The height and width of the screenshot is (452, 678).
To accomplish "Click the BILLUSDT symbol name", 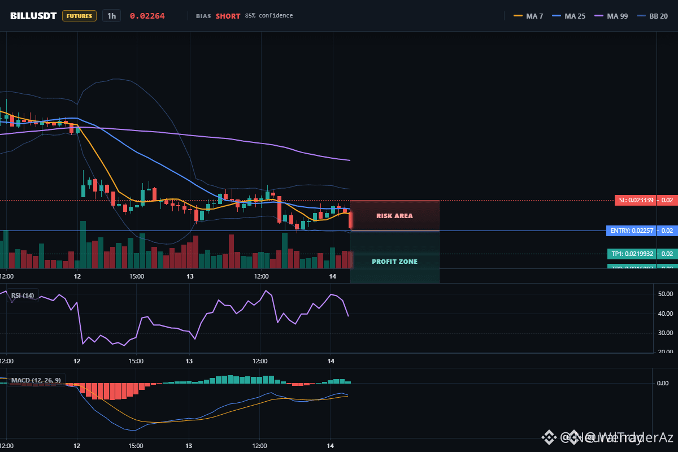I will click(33, 16).
